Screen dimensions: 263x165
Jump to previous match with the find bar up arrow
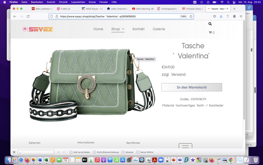[58, 152]
